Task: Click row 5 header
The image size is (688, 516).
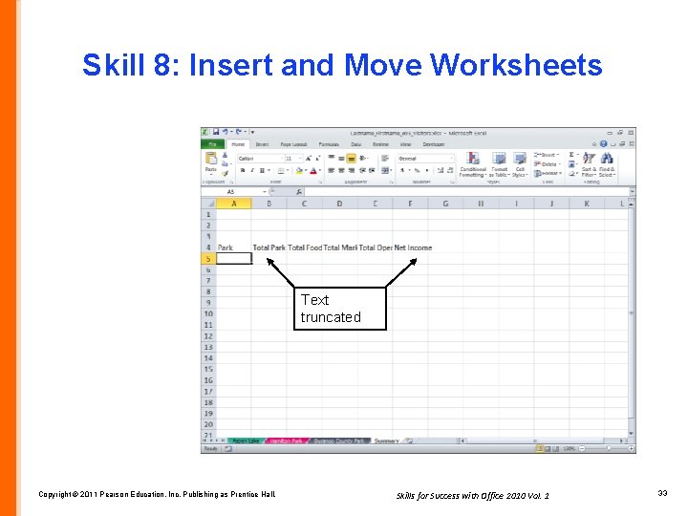Action: [x=208, y=259]
